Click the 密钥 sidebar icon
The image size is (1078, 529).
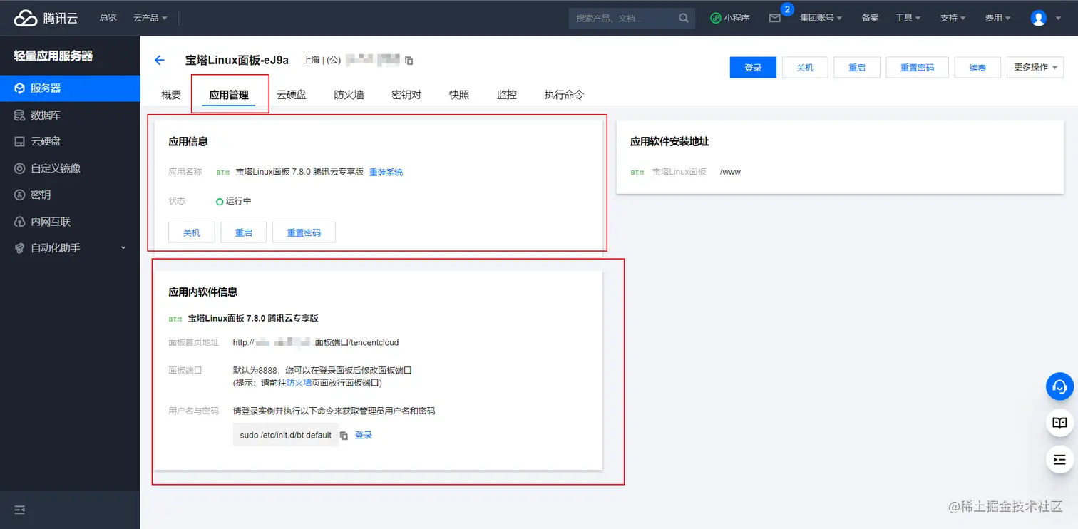[19, 195]
